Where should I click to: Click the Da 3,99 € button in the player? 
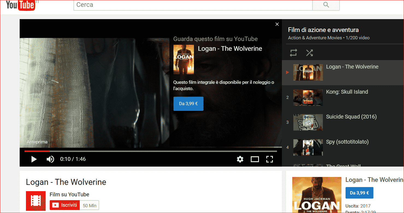point(188,104)
